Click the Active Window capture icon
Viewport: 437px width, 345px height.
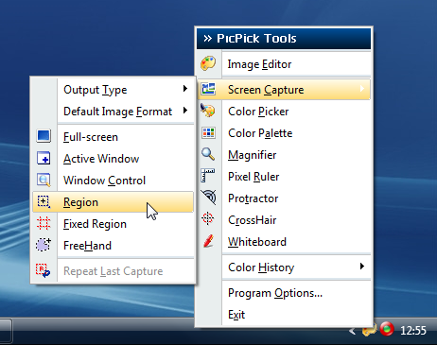point(44,158)
